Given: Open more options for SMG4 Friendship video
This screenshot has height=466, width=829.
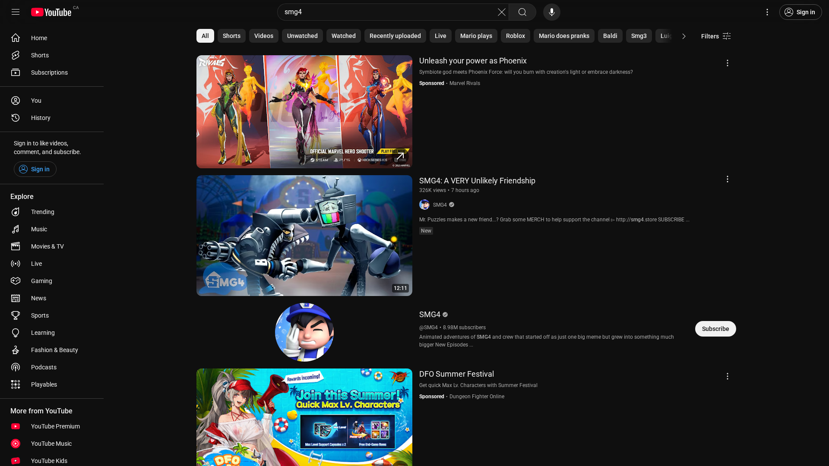Looking at the screenshot, I should click(727, 179).
